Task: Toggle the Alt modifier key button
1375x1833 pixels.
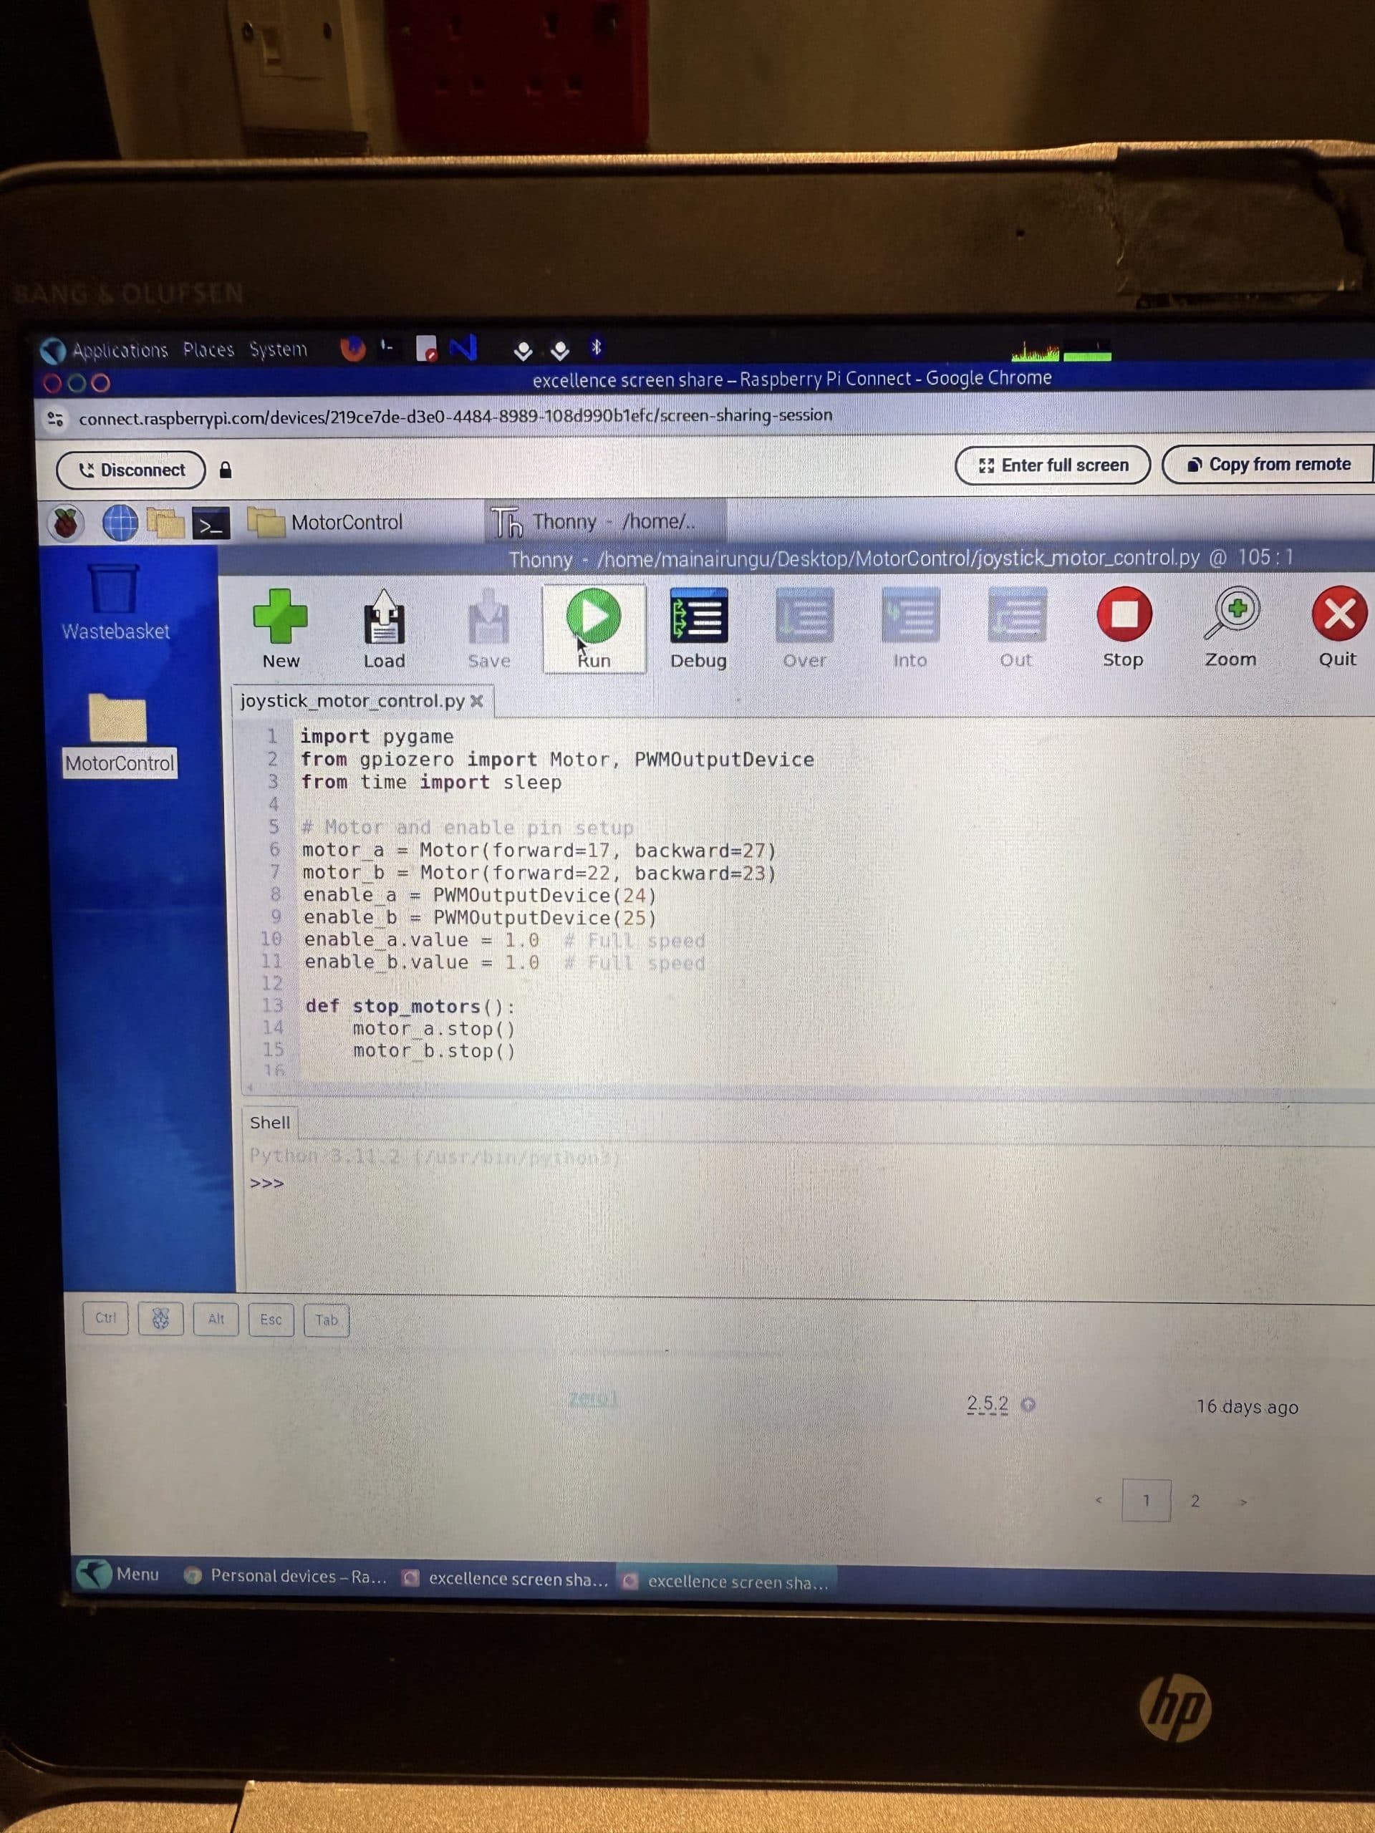Action: pyautogui.click(x=216, y=1318)
